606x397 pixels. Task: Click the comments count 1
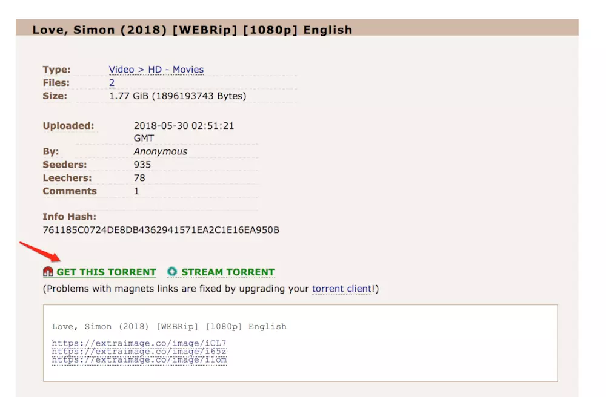coord(136,191)
